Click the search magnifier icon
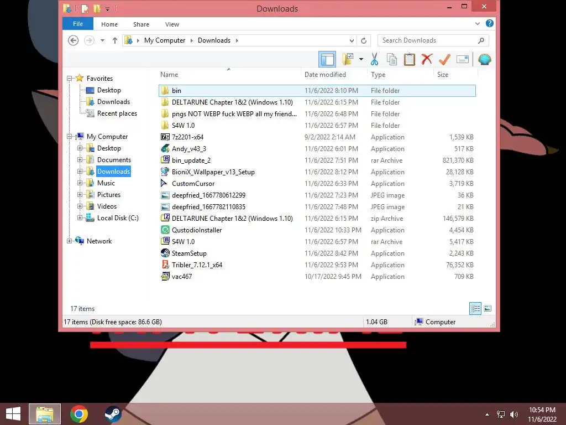 (481, 40)
